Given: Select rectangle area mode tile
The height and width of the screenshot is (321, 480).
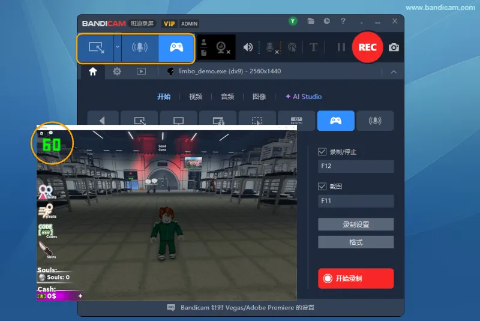Looking at the screenshot, I should 140,119.
